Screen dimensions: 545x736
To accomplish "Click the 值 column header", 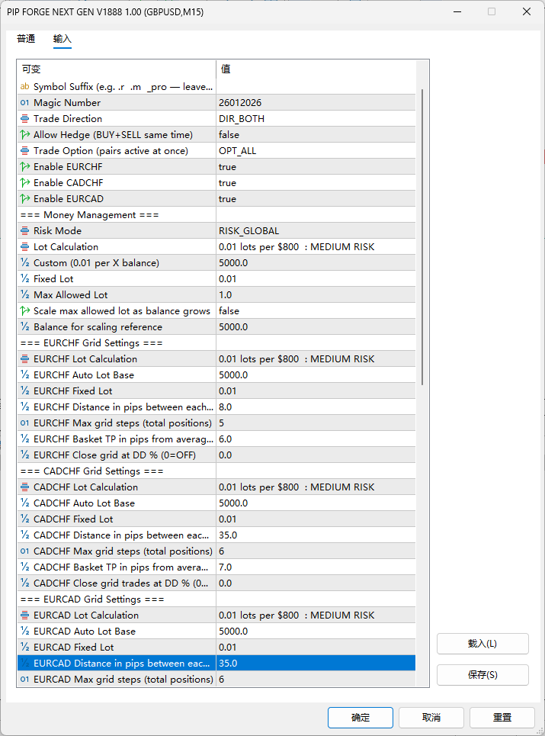I will pos(316,69).
